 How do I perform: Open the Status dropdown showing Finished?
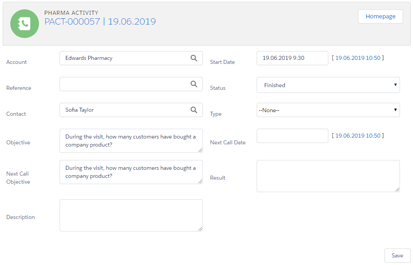click(328, 85)
